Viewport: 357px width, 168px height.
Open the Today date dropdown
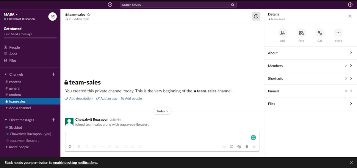tap(162, 111)
